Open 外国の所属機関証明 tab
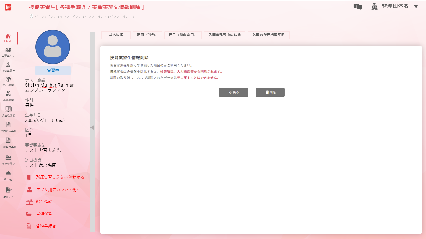This screenshot has height=239, width=426. point(268,35)
